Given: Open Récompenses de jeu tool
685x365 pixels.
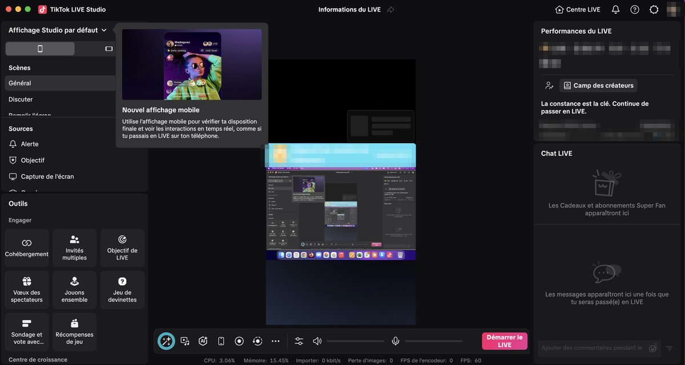Looking at the screenshot, I should click(x=74, y=332).
